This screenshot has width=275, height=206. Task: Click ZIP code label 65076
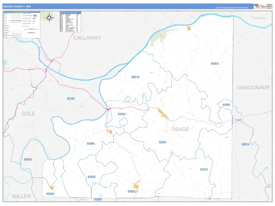27,160
